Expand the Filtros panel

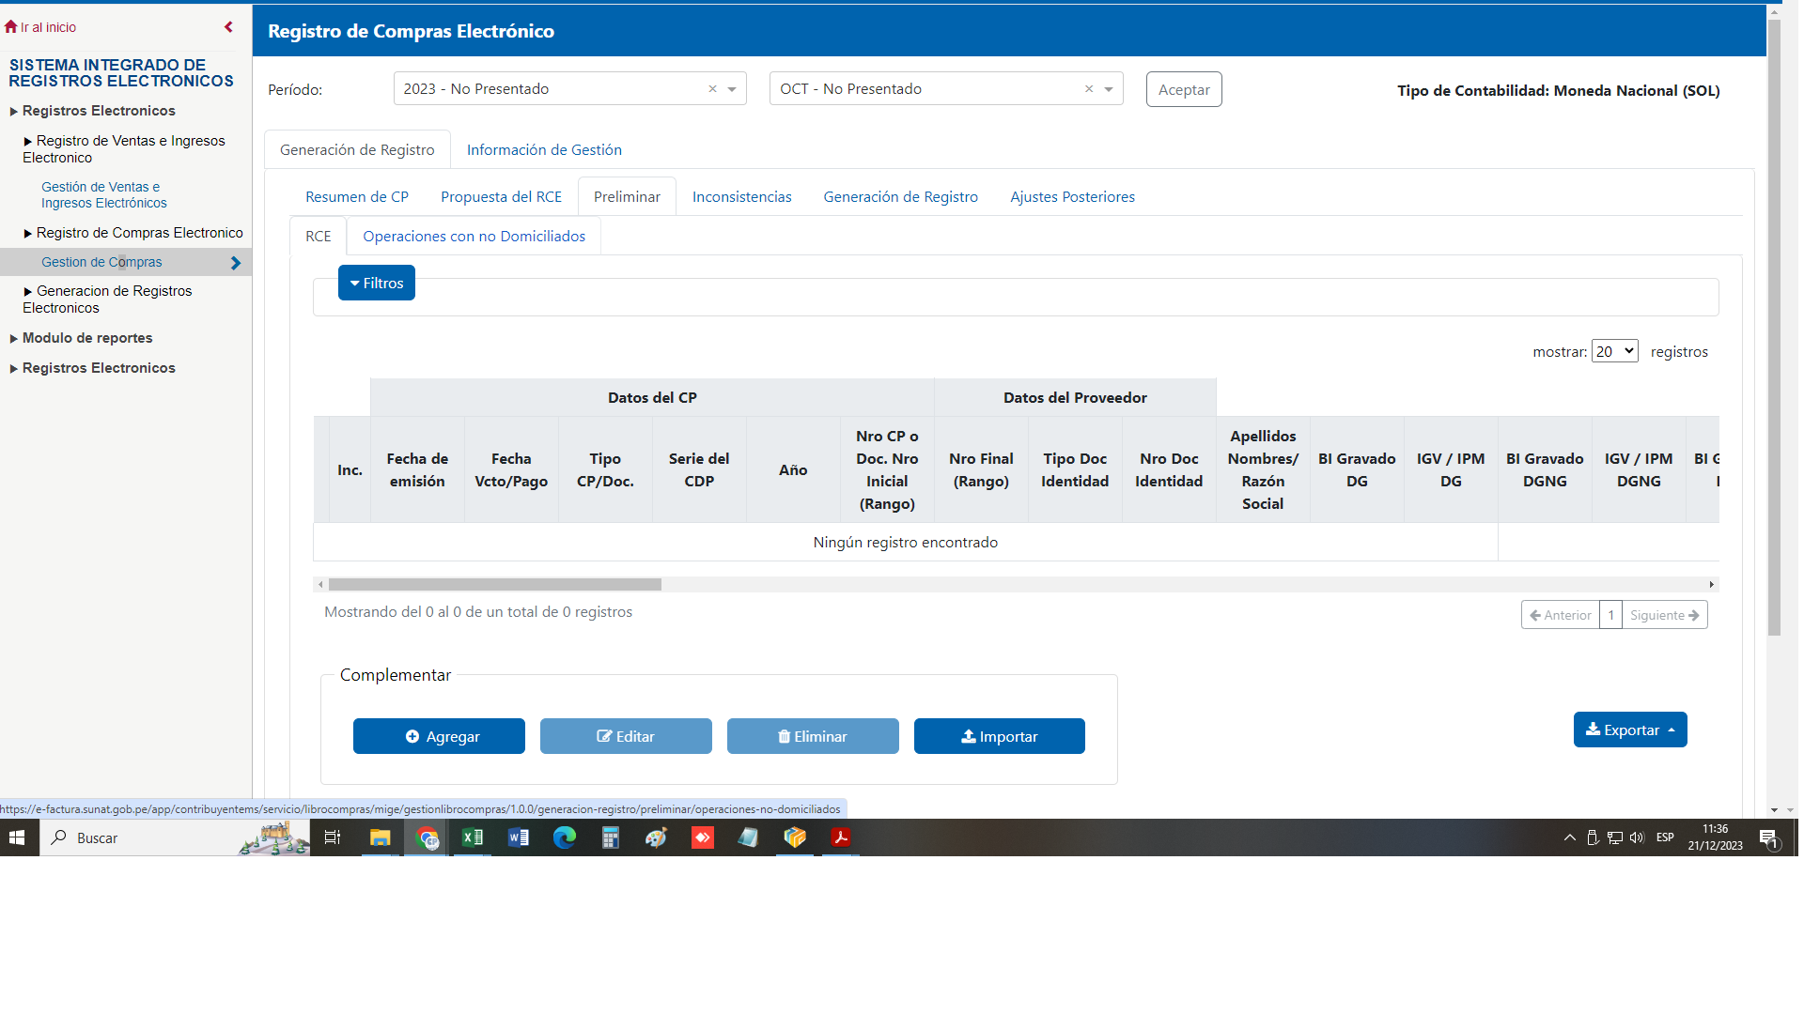[377, 283]
